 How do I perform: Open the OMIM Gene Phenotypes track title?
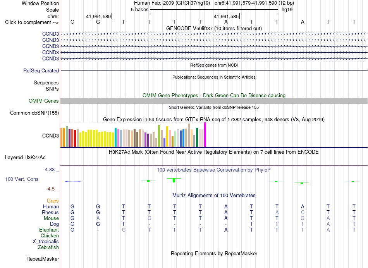[x=214, y=96]
